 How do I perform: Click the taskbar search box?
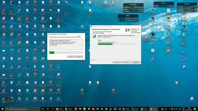pyautogui.click(x=23, y=109)
